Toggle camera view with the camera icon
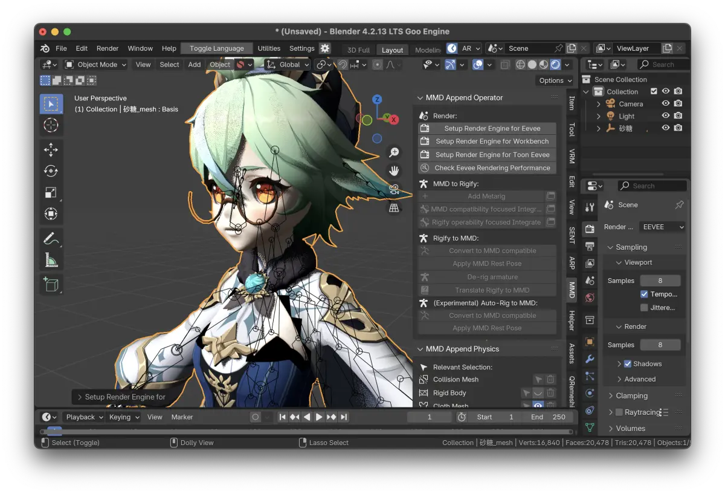725x494 pixels. (x=394, y=189)
